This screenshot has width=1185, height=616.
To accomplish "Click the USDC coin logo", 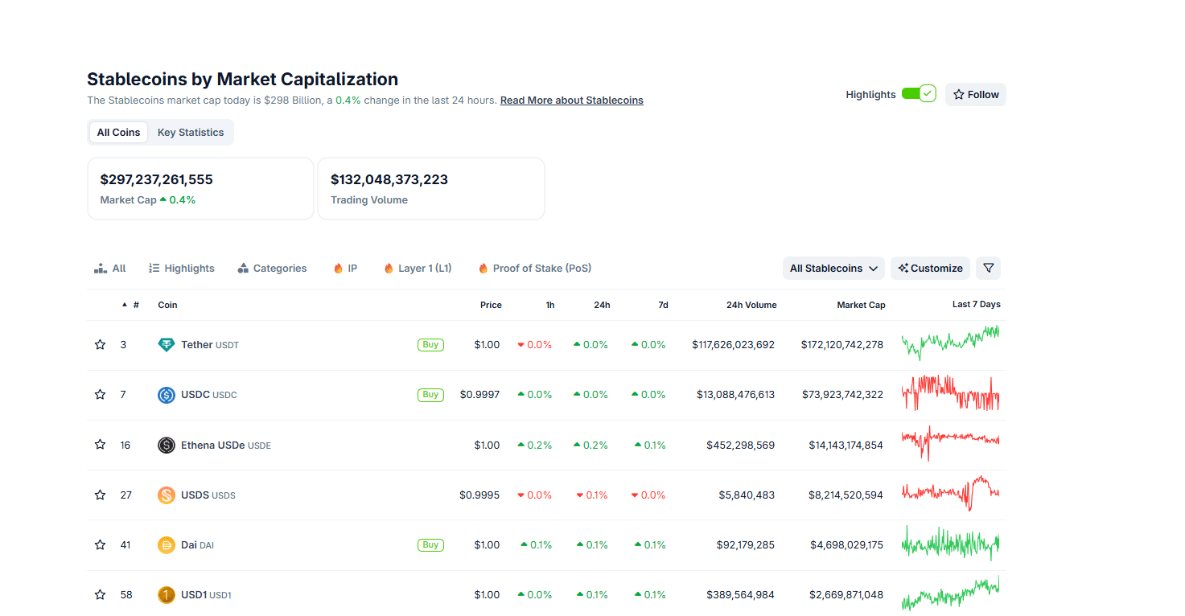I will pos(167,395).
